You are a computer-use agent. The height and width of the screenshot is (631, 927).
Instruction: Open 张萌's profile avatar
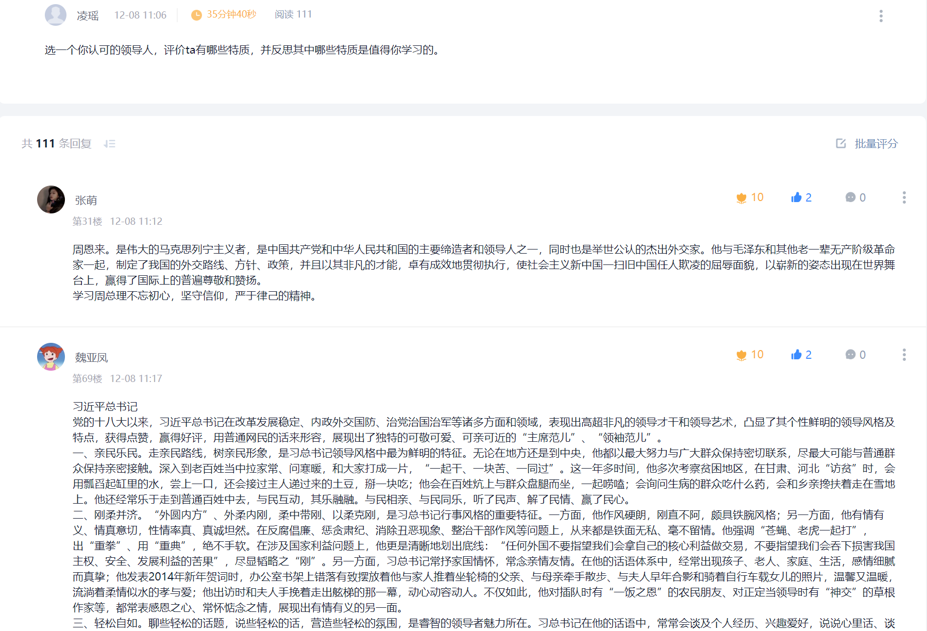51,200
